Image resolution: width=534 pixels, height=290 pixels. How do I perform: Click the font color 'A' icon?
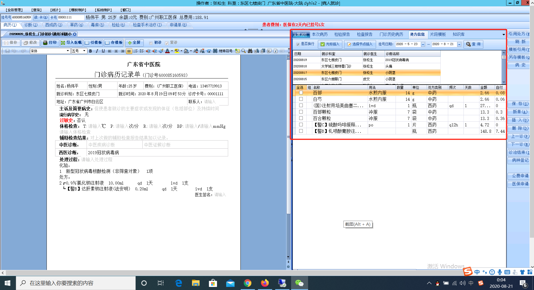167,51
